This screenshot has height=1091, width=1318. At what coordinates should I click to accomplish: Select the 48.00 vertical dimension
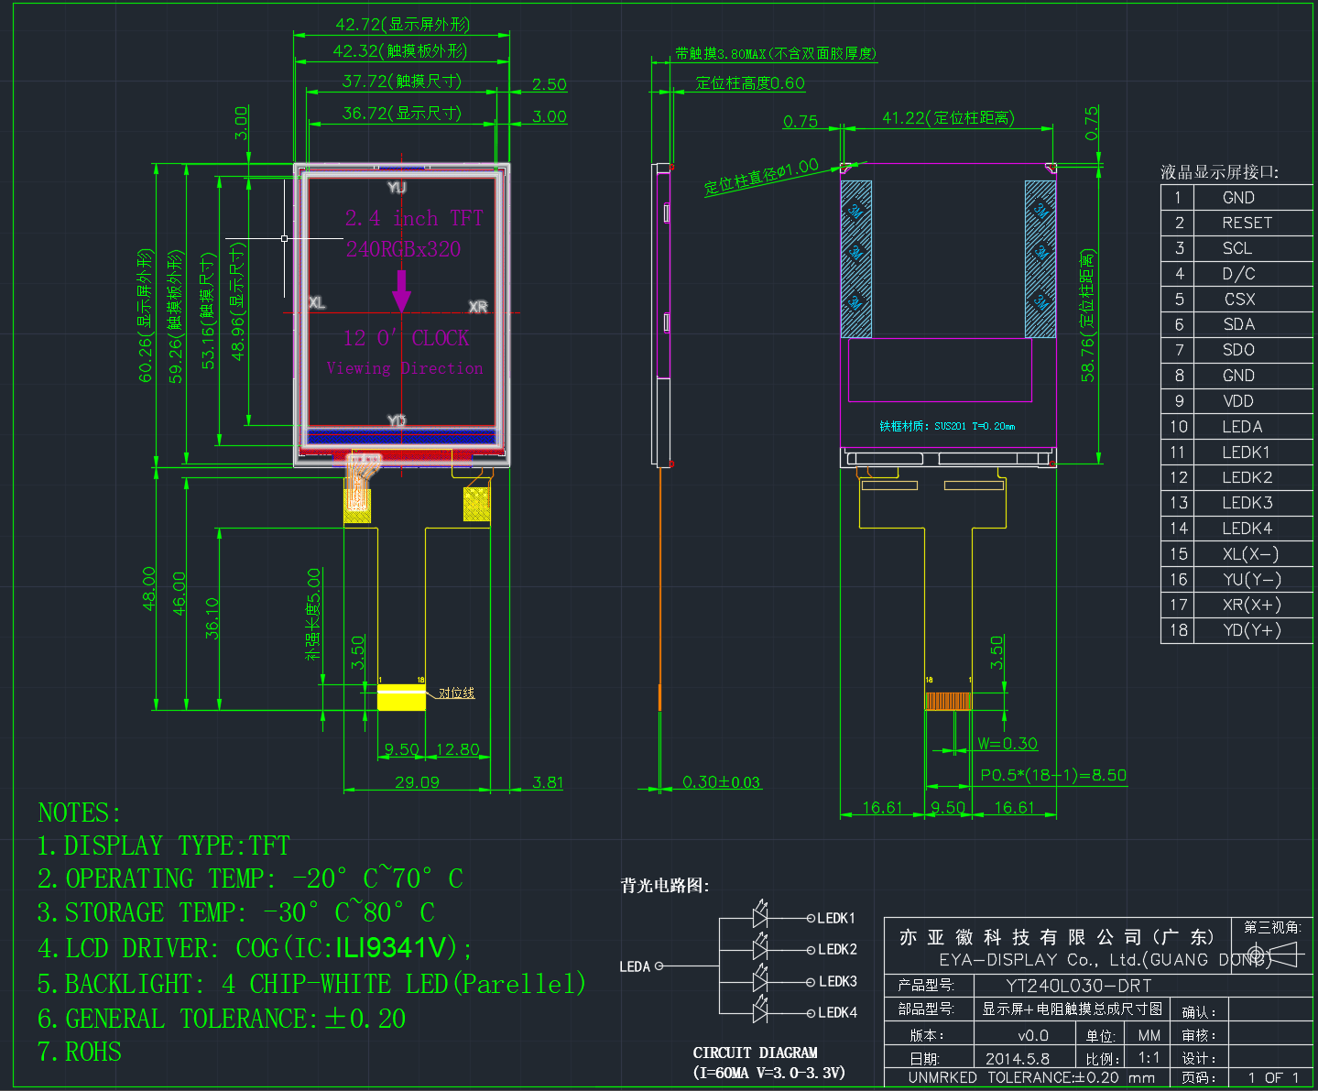point(149,588)
